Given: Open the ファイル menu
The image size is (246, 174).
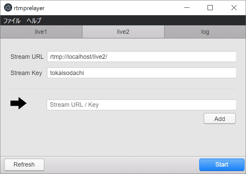Looking at the screenshot, I should pyautogui.click(x=12, y=21).
